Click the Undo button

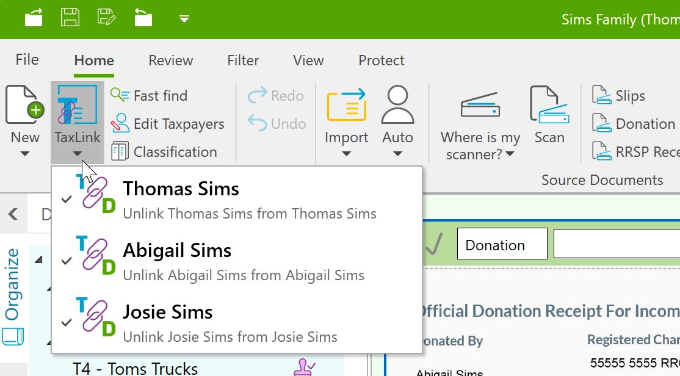coord(277,123)
